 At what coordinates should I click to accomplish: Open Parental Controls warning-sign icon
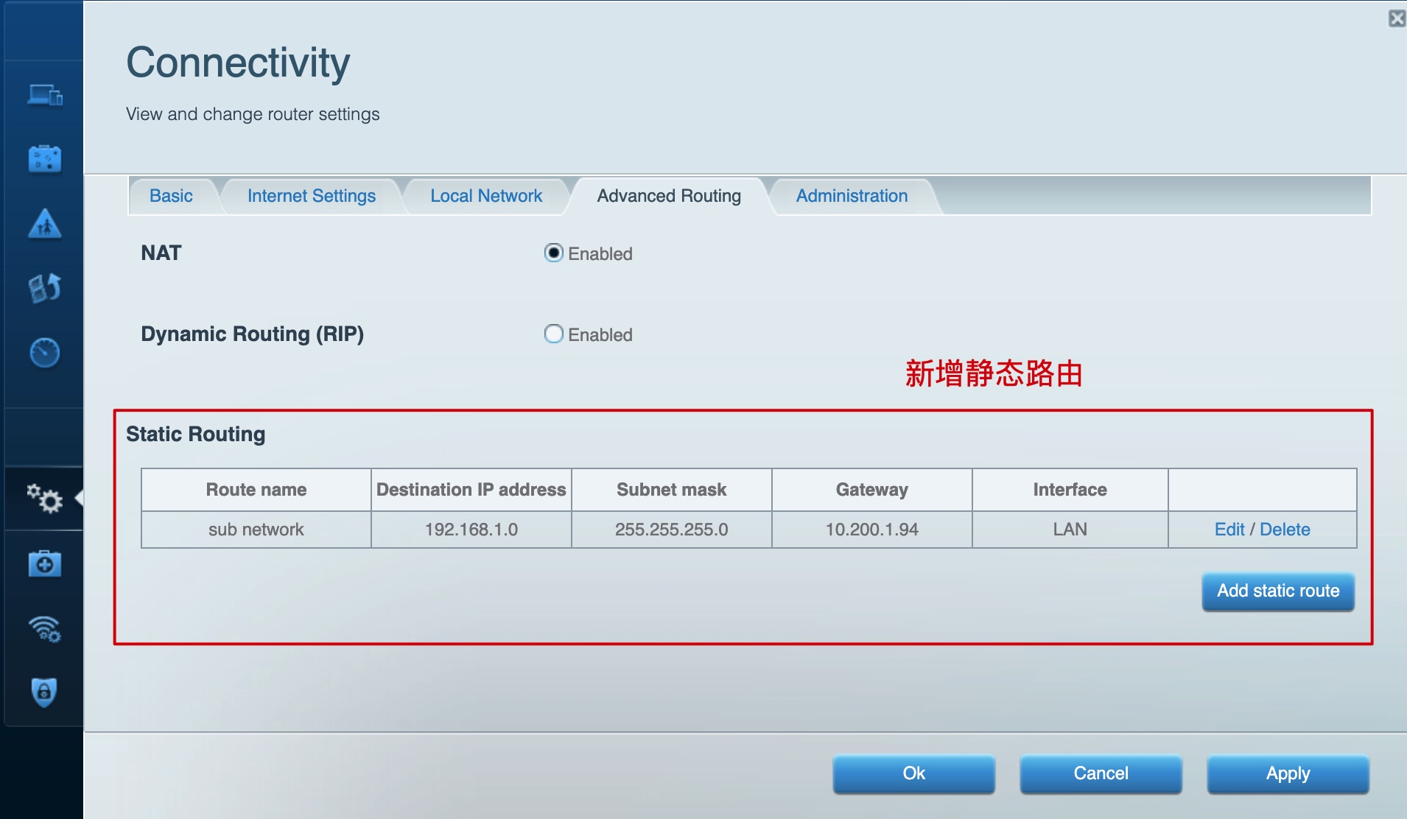click(44, 224)
